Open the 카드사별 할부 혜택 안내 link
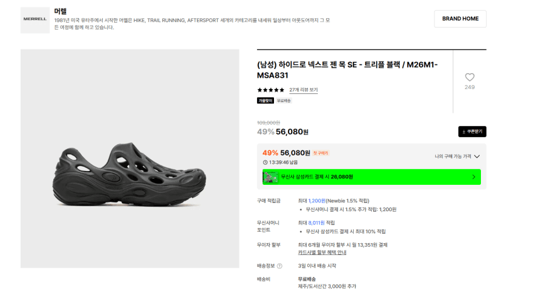Viewport: 533px width, 292px height. tap(322, 253)
